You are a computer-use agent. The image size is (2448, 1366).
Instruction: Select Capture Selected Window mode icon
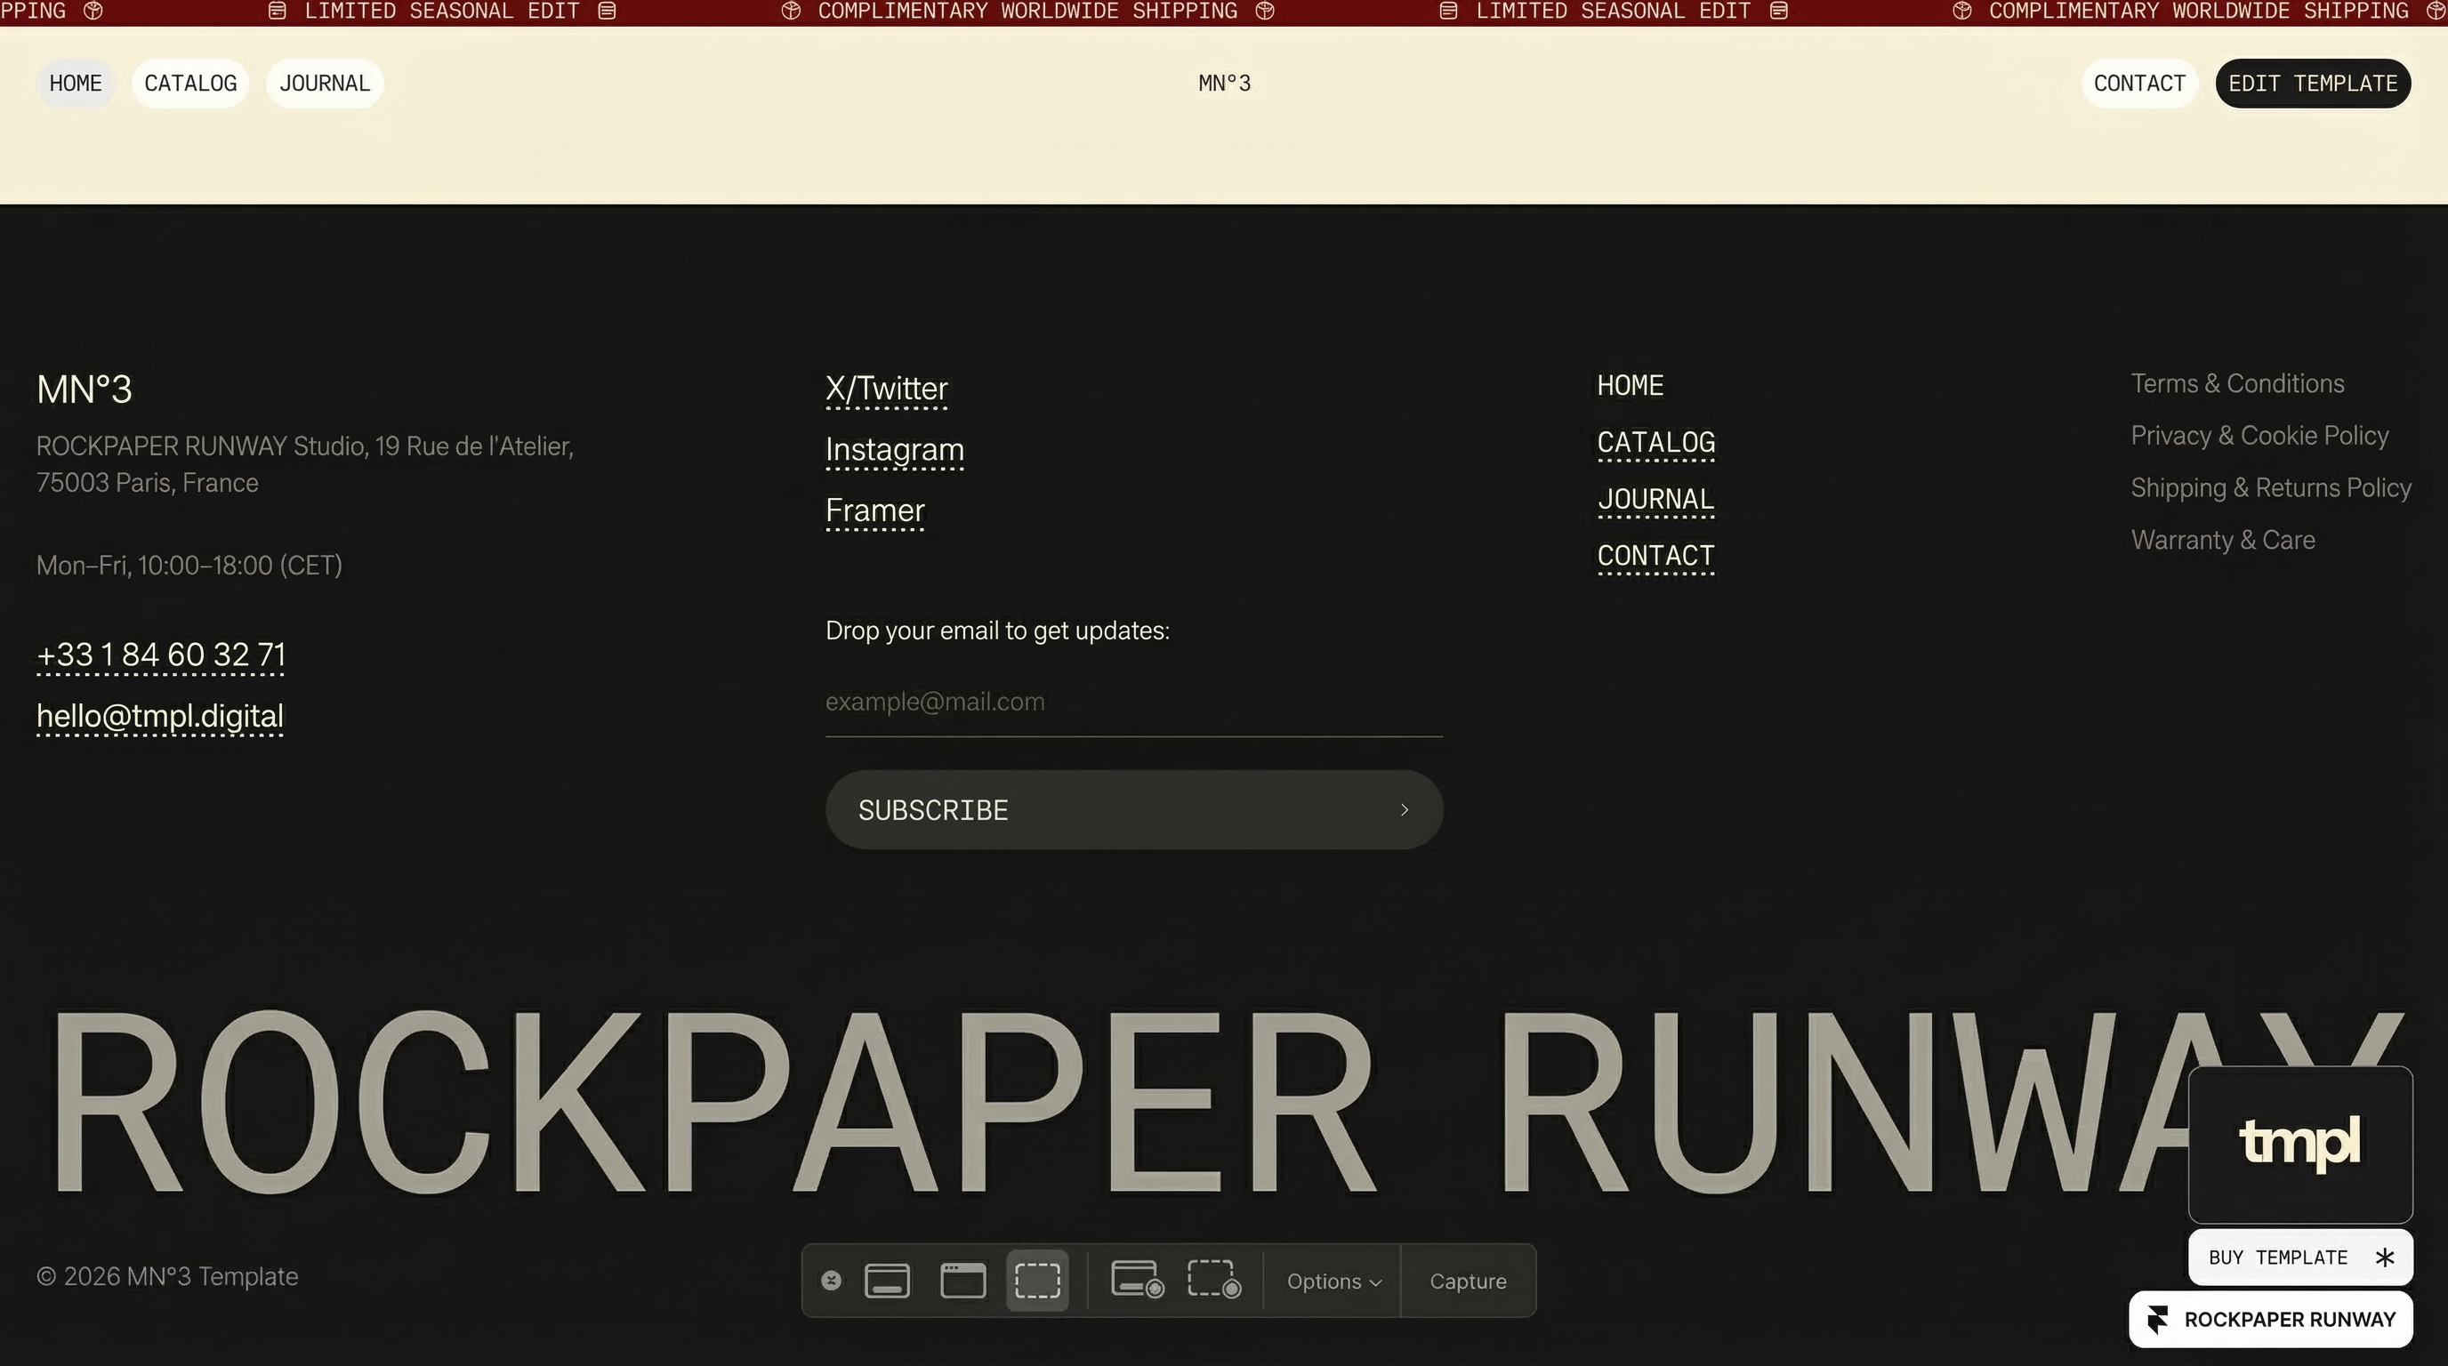tap(962, 1280)
